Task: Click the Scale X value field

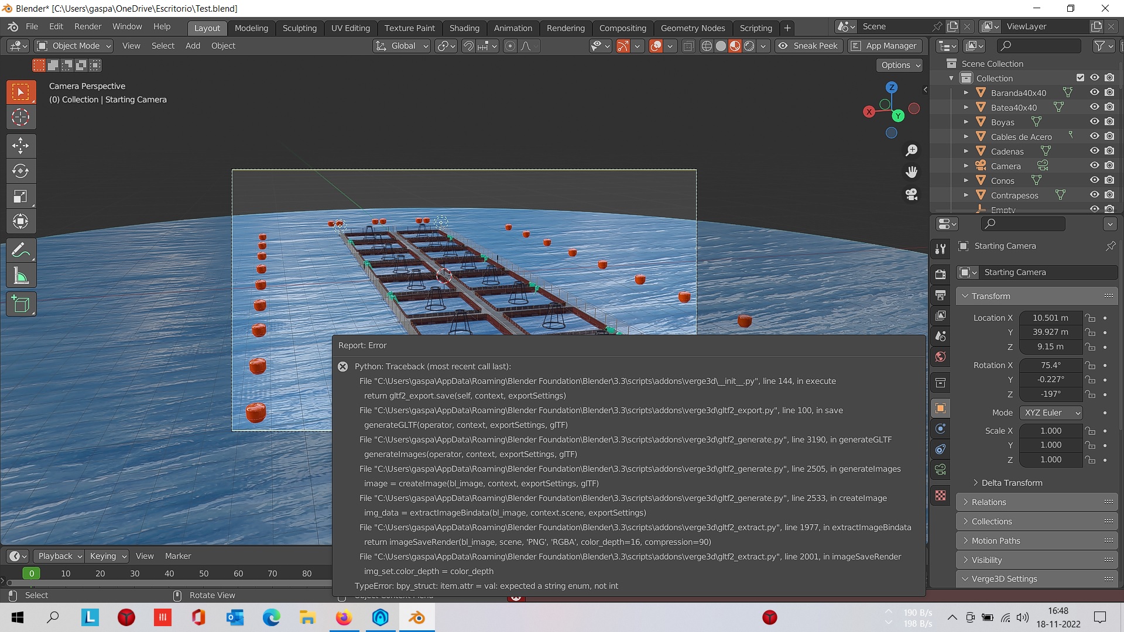Action: pyautogui.click(x=1050, y=431)
